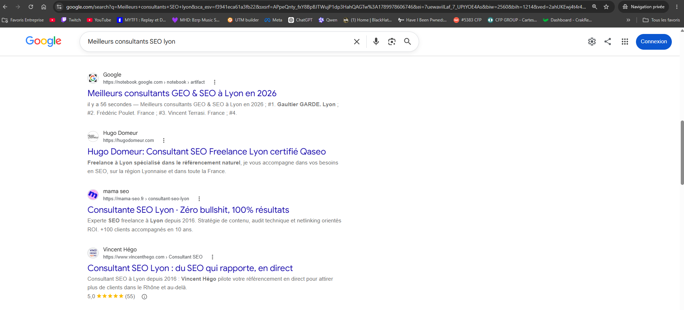The width and height of the screenshot is (684, 310).
Task: Click the Connexion sign-in button
Action: (654, 41)
